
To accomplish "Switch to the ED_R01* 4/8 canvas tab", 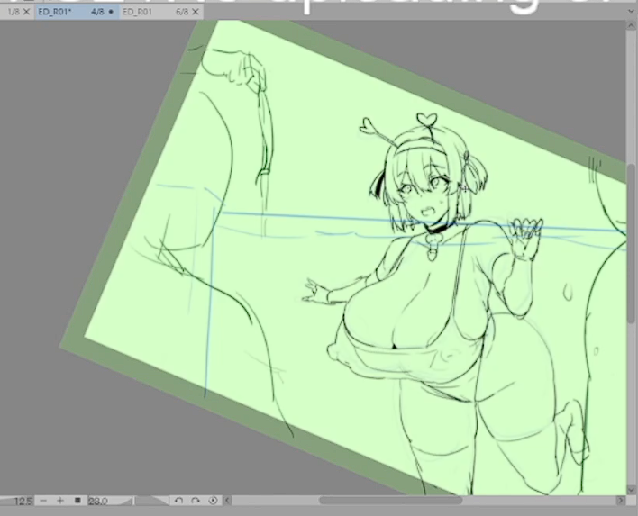I will coord(76,12).
